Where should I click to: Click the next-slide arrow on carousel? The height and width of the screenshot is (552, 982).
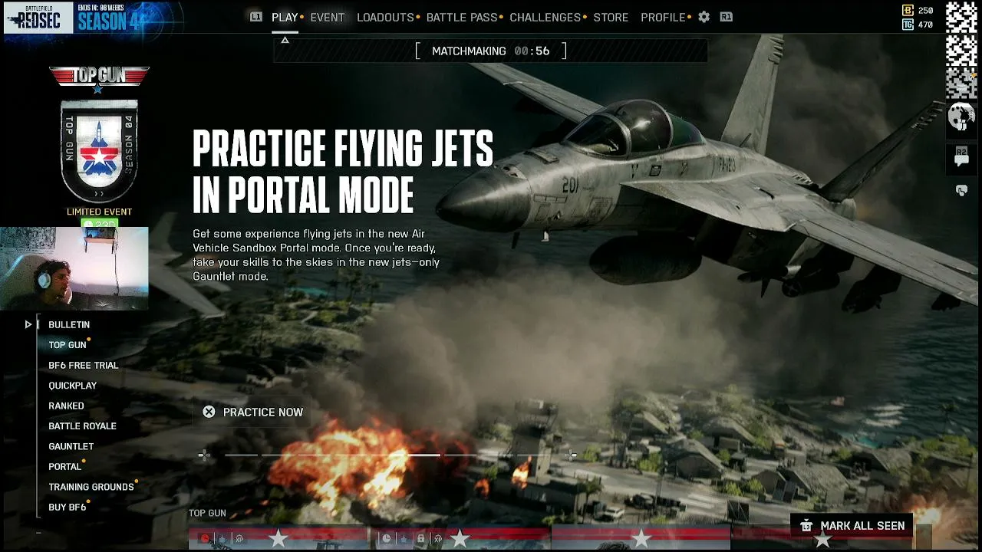[572, 455]
